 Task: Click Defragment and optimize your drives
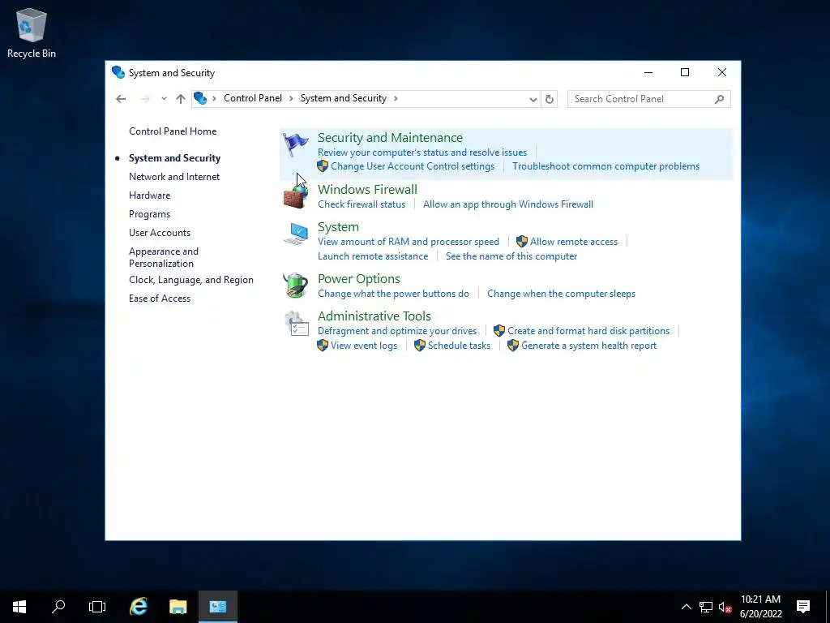pyautogui.click(x=397, y=331)
